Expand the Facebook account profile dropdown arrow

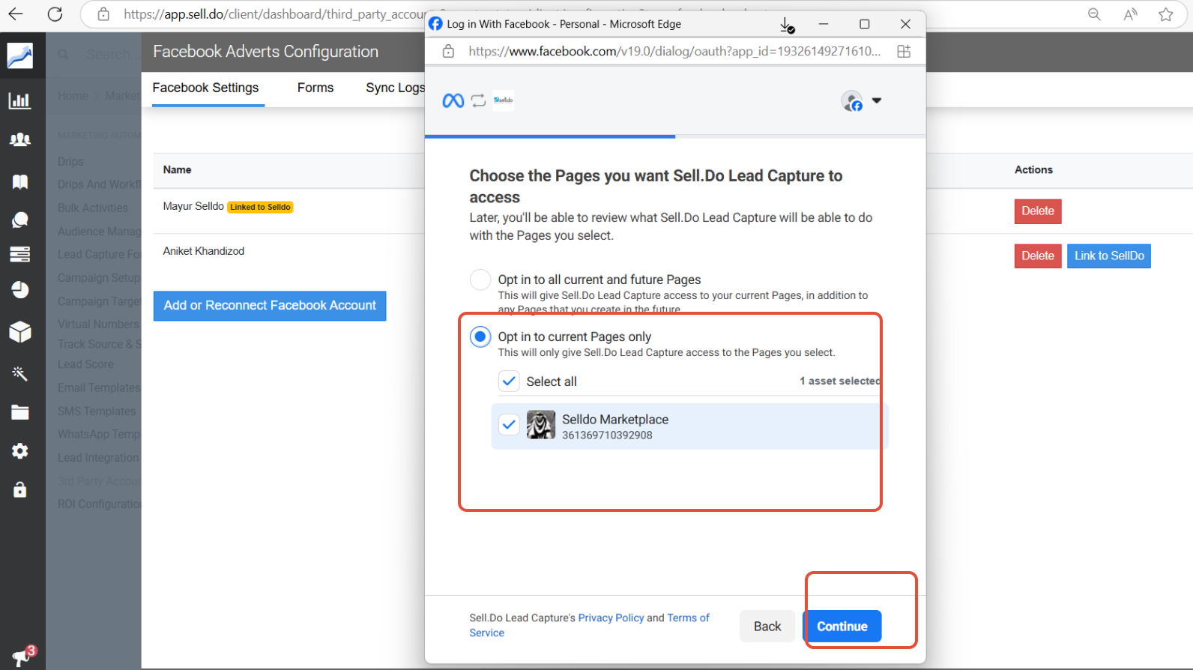point(877,100)
